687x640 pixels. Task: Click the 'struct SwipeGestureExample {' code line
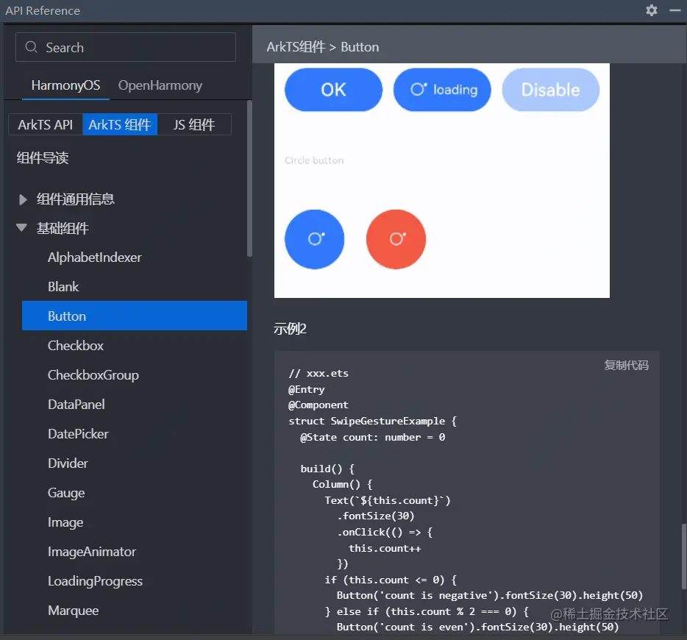pyautogui.click(x=372, y=421)
